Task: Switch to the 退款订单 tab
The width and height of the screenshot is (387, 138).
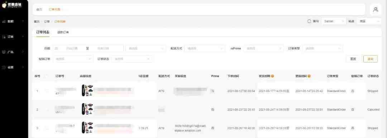Action: pos(63,32)
